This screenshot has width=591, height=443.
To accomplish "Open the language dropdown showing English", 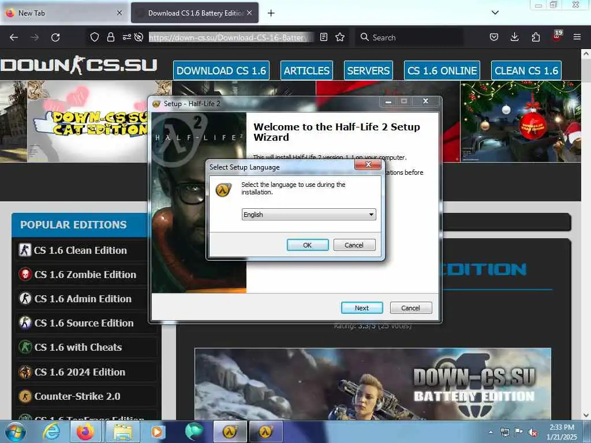I will 309,215.
